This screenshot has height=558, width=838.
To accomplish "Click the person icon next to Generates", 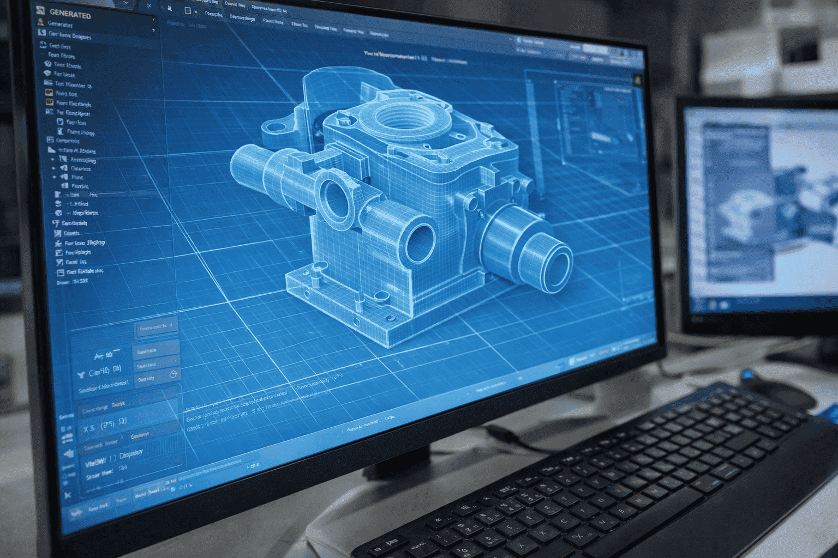I will pyautogui.click(x=40, y=22).
